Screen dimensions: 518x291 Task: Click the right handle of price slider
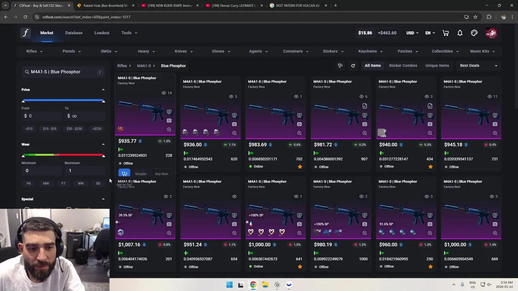[x=103, y=101]
